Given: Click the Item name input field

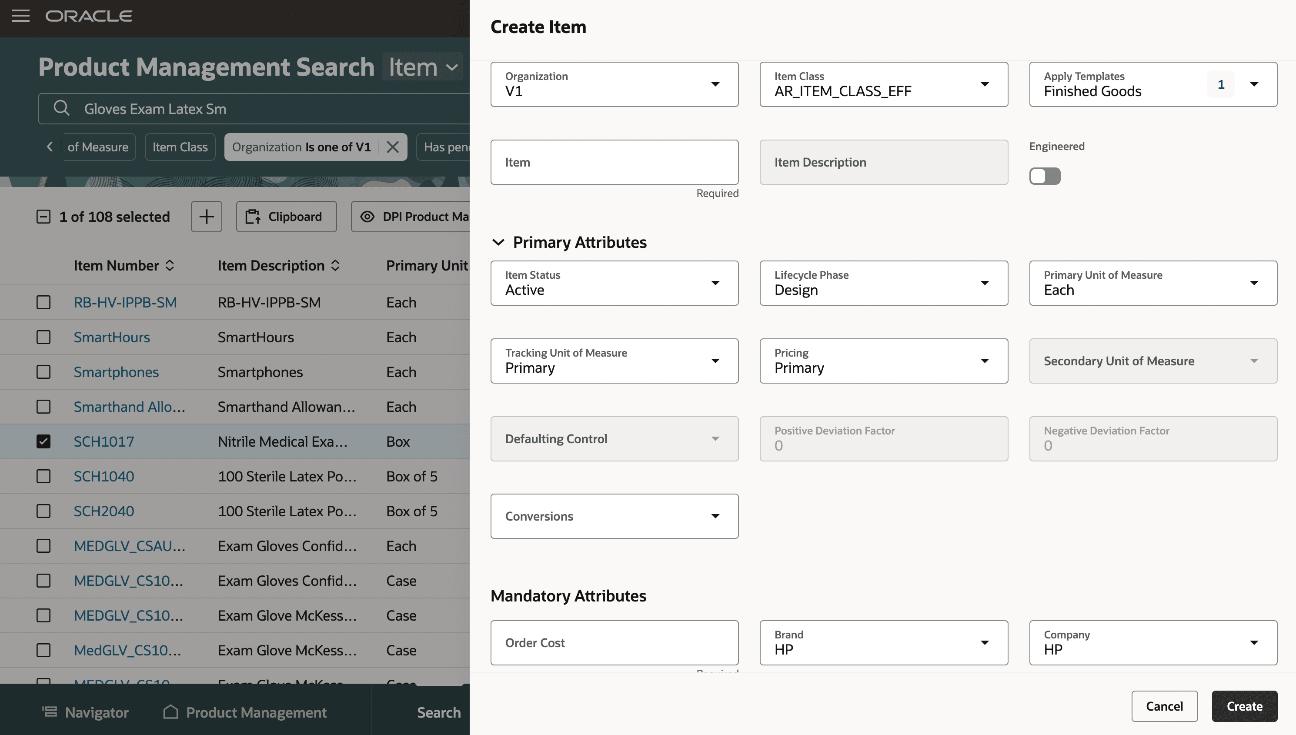Looking at the screenshot, I should tap(614, 162).
